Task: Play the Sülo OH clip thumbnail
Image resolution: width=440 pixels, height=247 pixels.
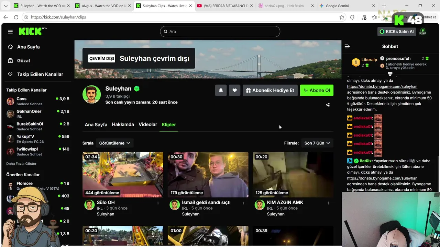Action: [x=123, y=175]
